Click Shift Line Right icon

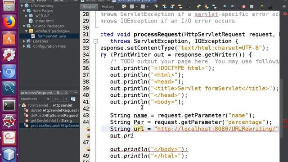(x=233, y=7)
